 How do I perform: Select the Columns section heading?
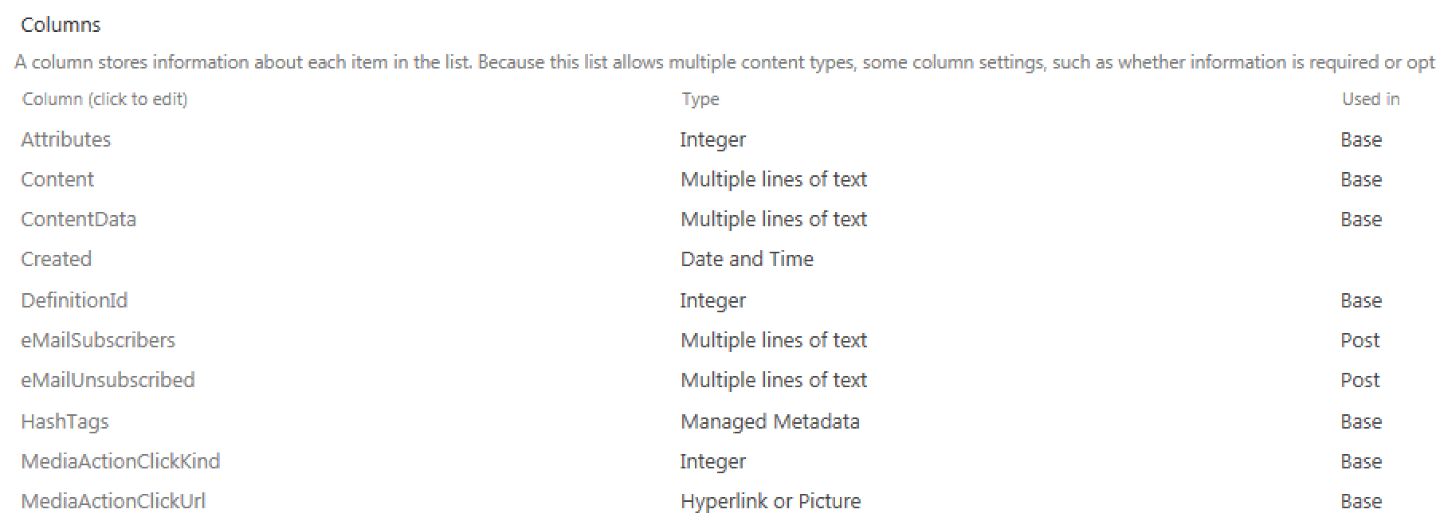coord(61,25)
